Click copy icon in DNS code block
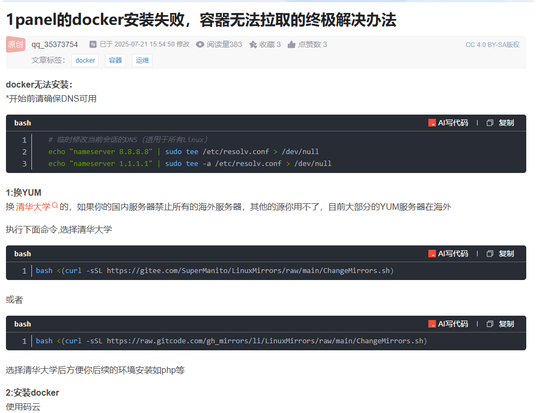This screenshot has width=536, height=413. 490,123
